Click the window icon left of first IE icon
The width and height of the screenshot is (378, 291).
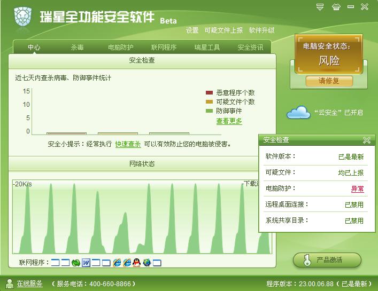[106, 263]
